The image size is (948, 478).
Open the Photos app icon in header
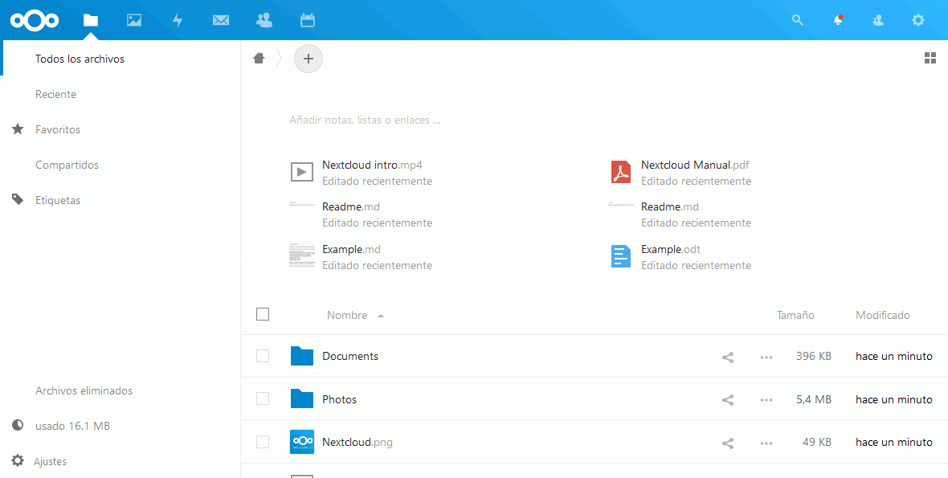pyautogui.click(x=134, y=20)
